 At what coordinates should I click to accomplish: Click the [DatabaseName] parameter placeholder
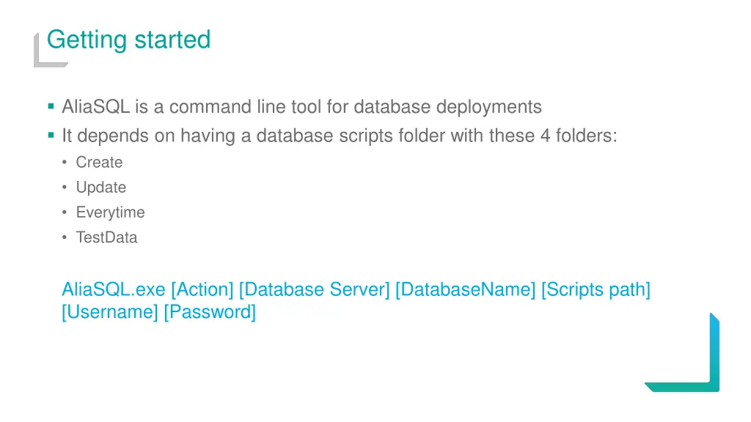tap(466, 290)
